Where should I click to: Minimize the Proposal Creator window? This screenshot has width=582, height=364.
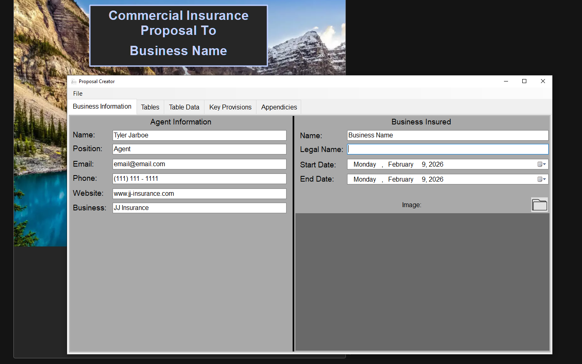[x=506, y=81]
